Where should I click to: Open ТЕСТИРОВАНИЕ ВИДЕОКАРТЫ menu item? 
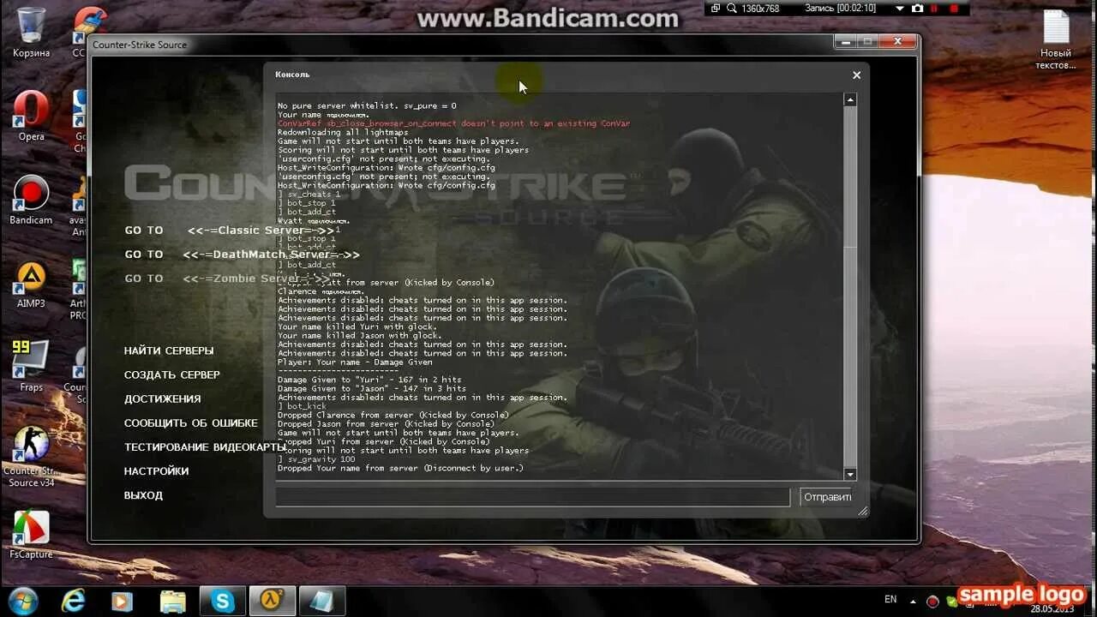pyautogui.click(x=206, y=446)
